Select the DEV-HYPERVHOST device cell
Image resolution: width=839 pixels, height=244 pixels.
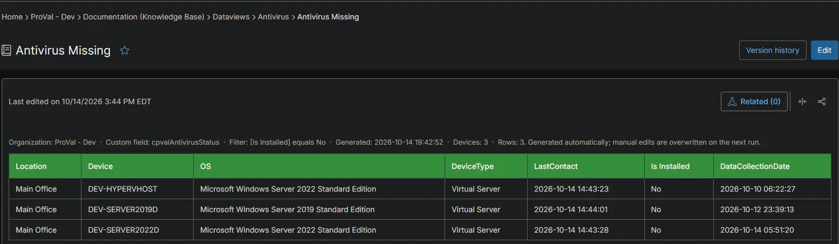[138, 189]
